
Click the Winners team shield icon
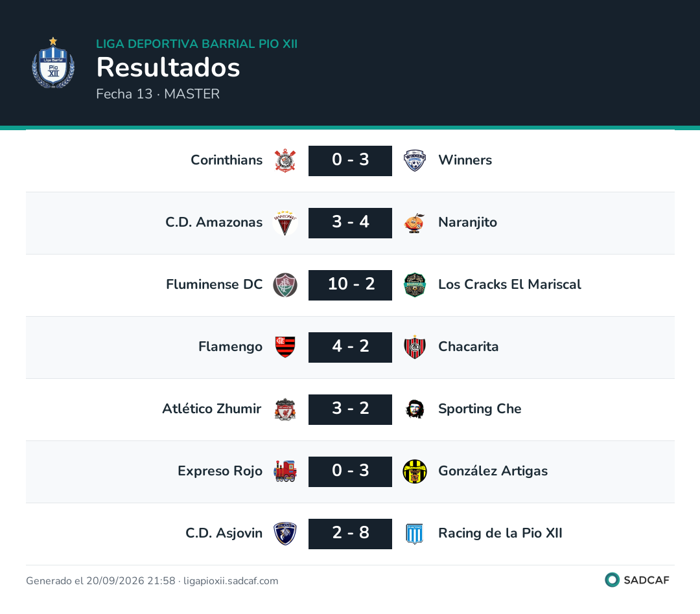point(414,161)
